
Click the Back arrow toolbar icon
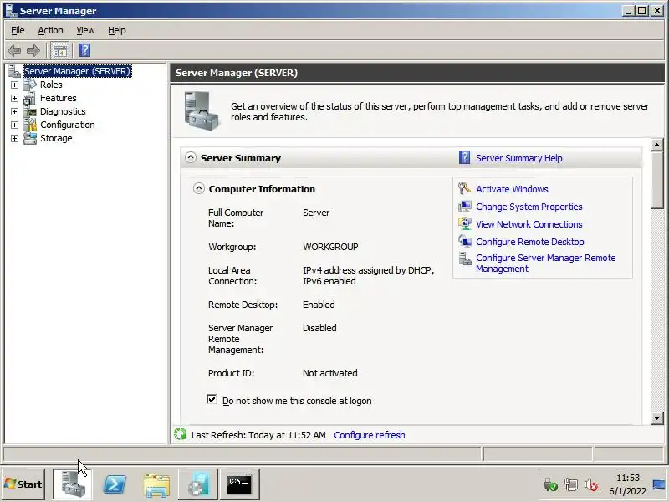pyautogui.click(x=14, y=51)
